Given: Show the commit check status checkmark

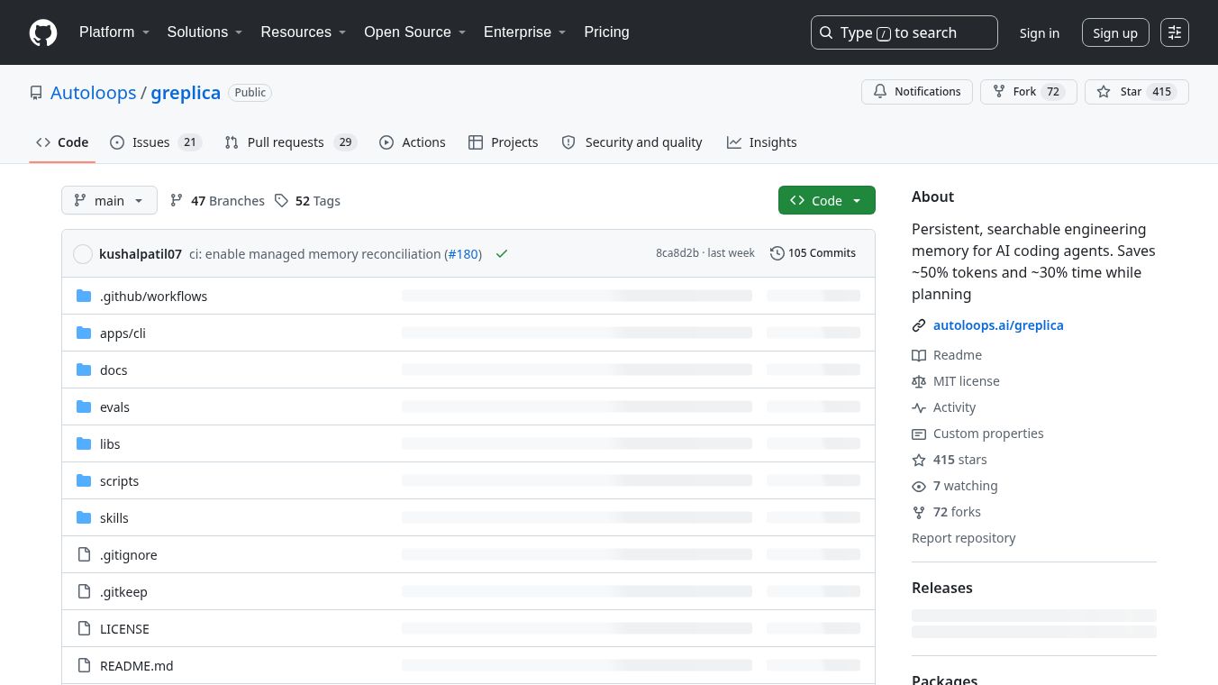Looking at the screenshot, I should point(502,254).
